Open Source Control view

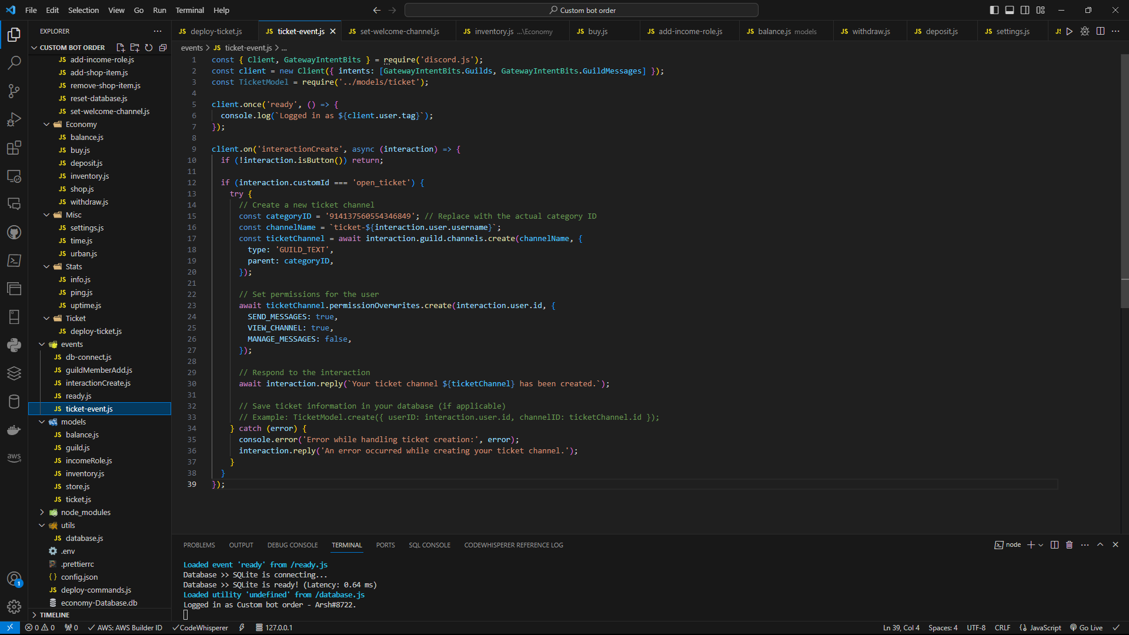[14, 91]
